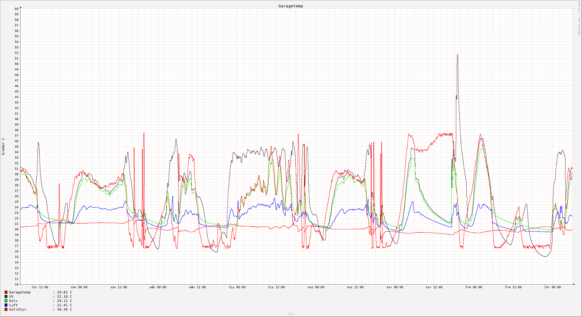582x317 pixels.
Task: Click the 'tis 12:00' time axis label
Action: pyautogui.click(x=276, y=287)
